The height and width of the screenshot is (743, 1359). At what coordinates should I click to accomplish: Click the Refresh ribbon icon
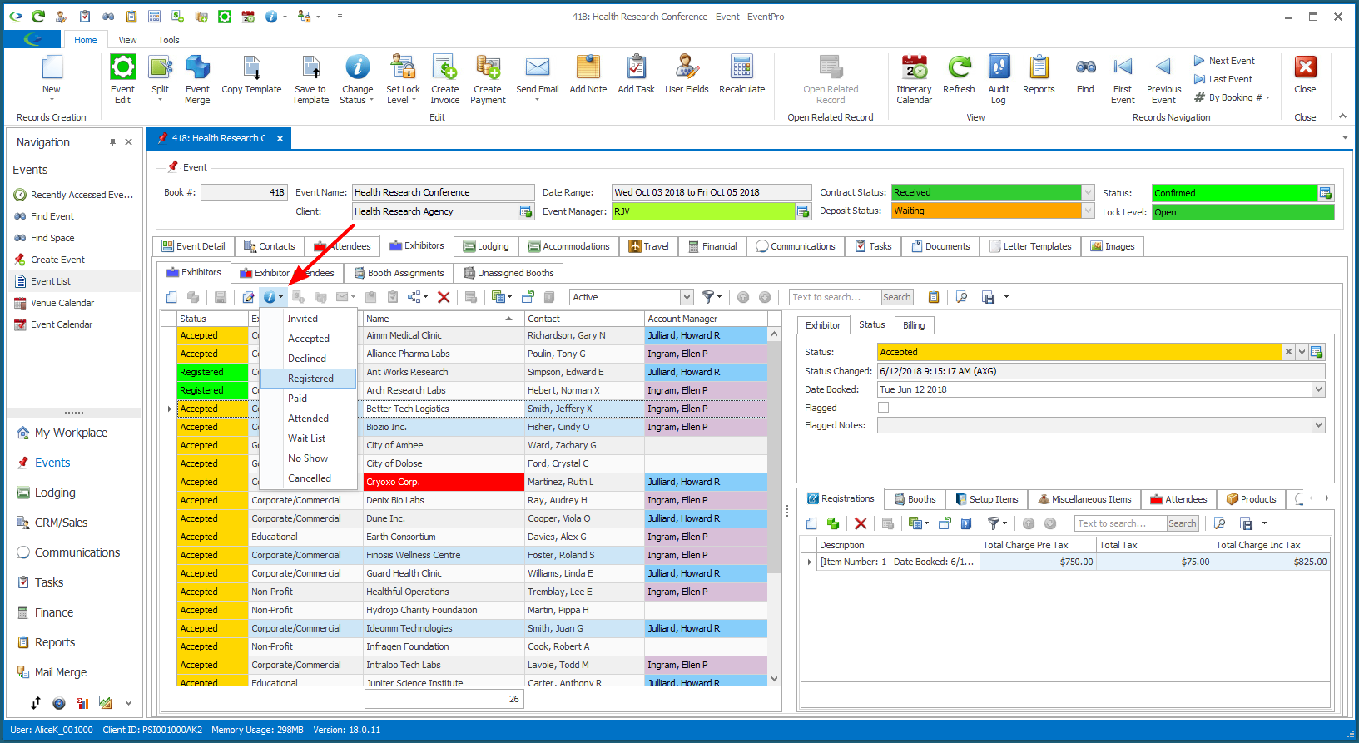959,75
